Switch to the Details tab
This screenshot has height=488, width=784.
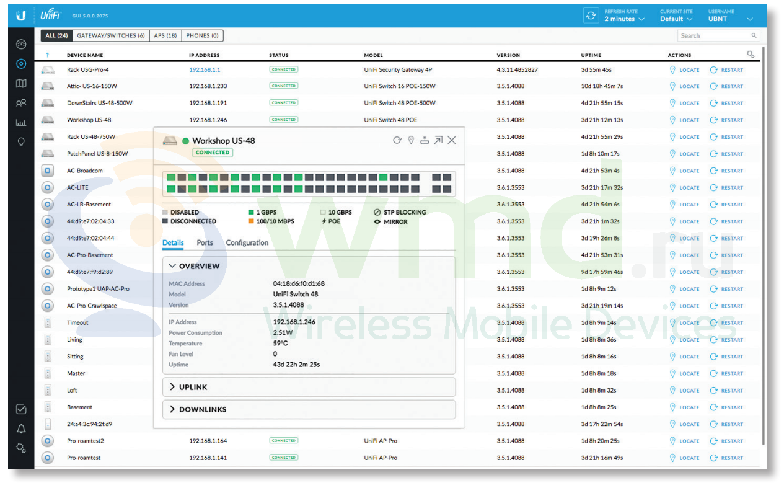tap(173, 242)
